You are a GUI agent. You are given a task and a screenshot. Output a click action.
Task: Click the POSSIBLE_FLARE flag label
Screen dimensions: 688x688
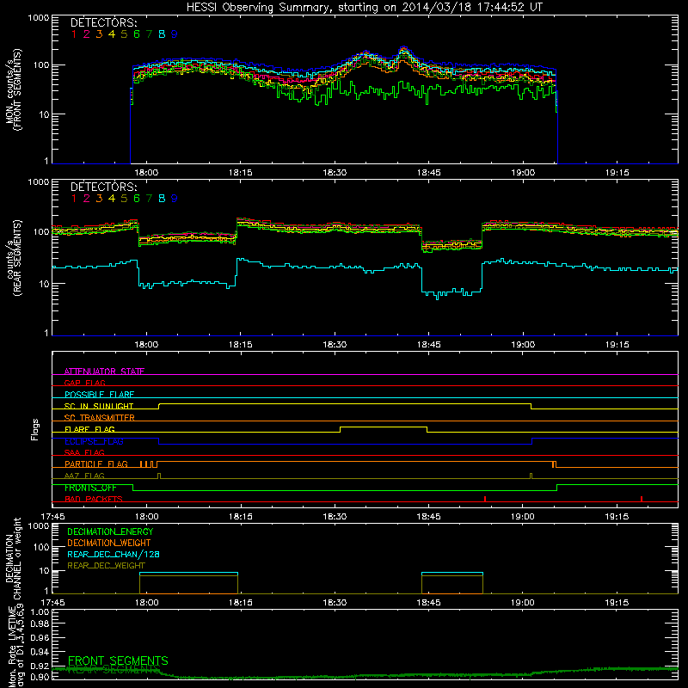[x=99, y=395]
